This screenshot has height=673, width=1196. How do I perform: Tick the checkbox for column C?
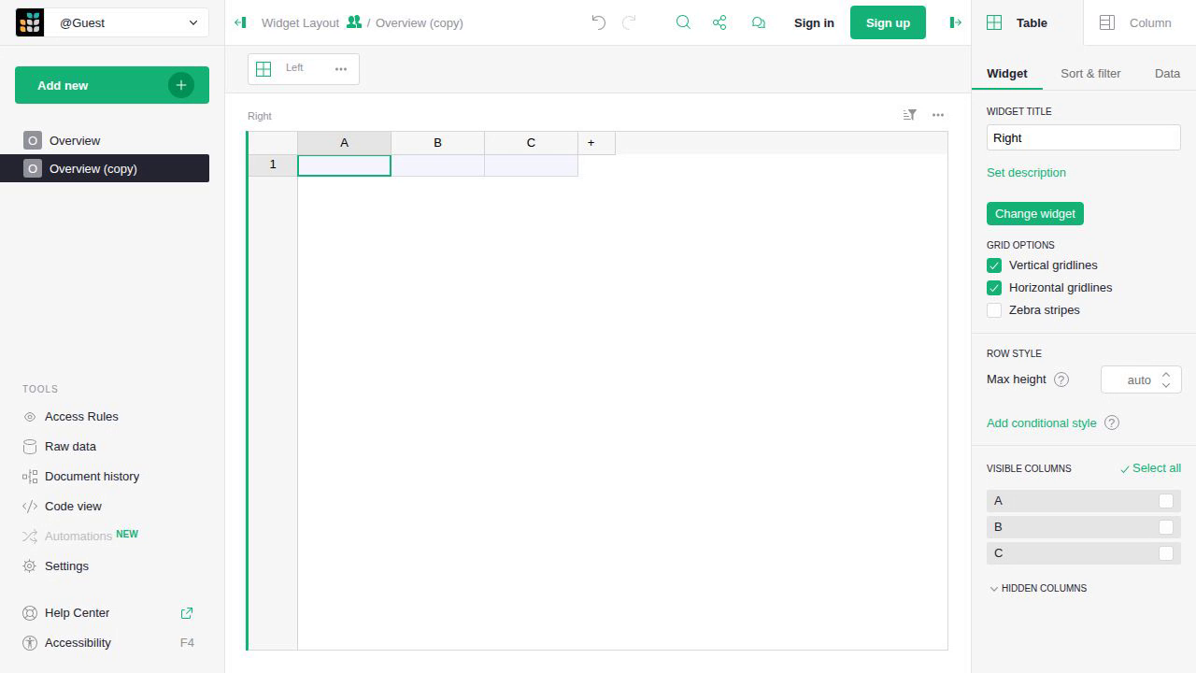click(1166, 553)
